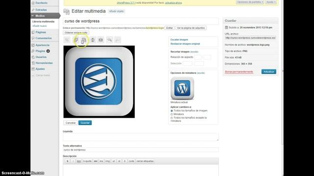The image size is (314, 176).
Task: Go to Librería multimedia submenu
Action: tap(43, 22)
